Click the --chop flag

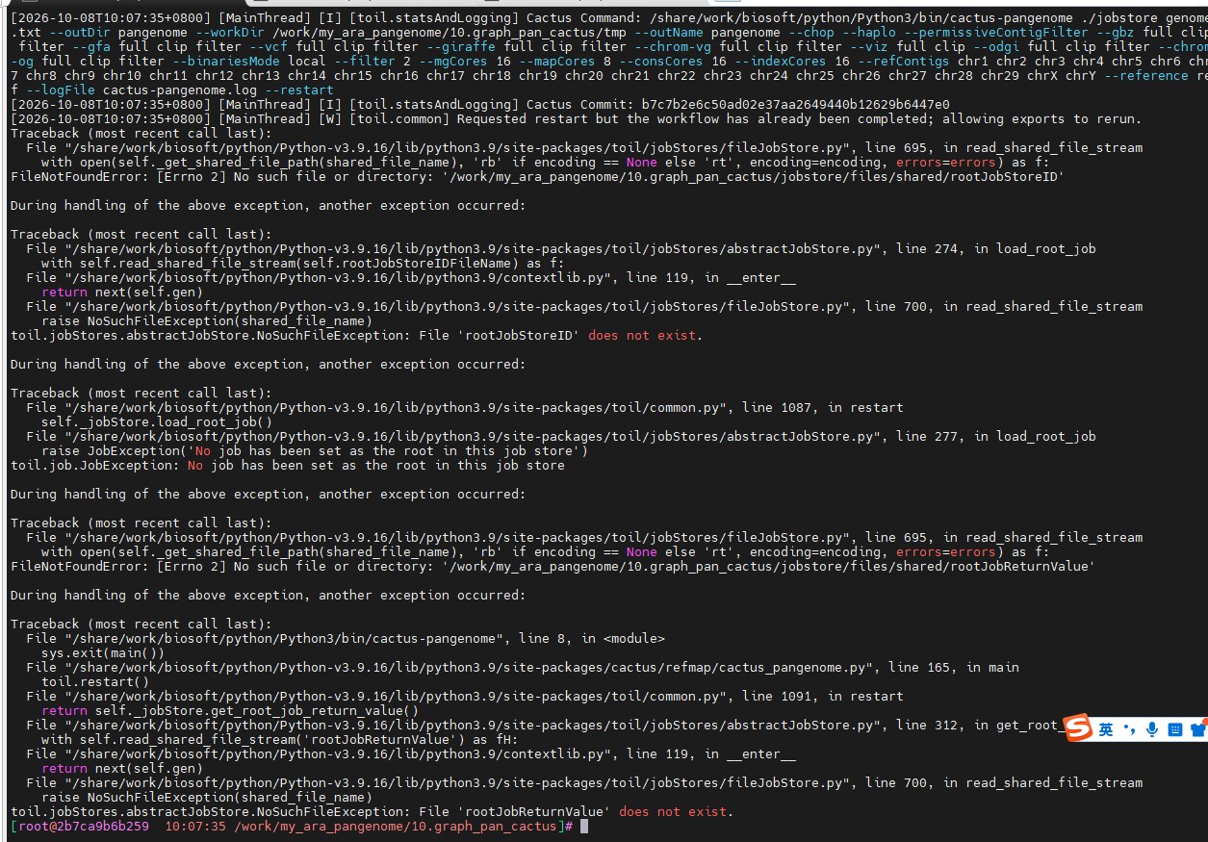(x=811, y=33)
